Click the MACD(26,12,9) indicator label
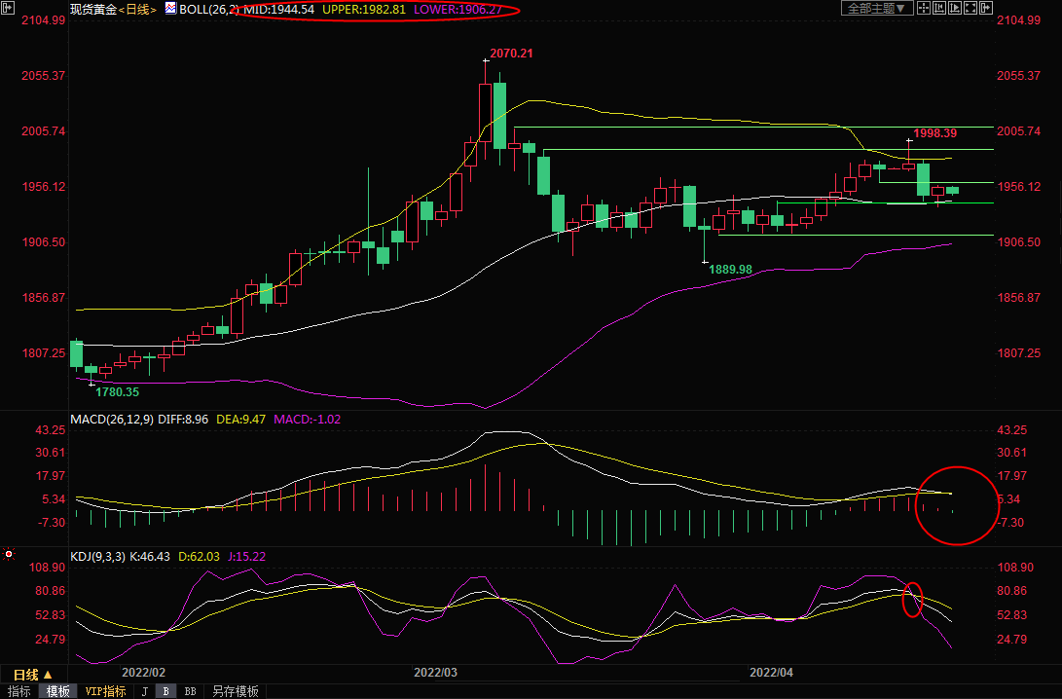This screenshot has width=1062, height=699. (x=109, y=420)
